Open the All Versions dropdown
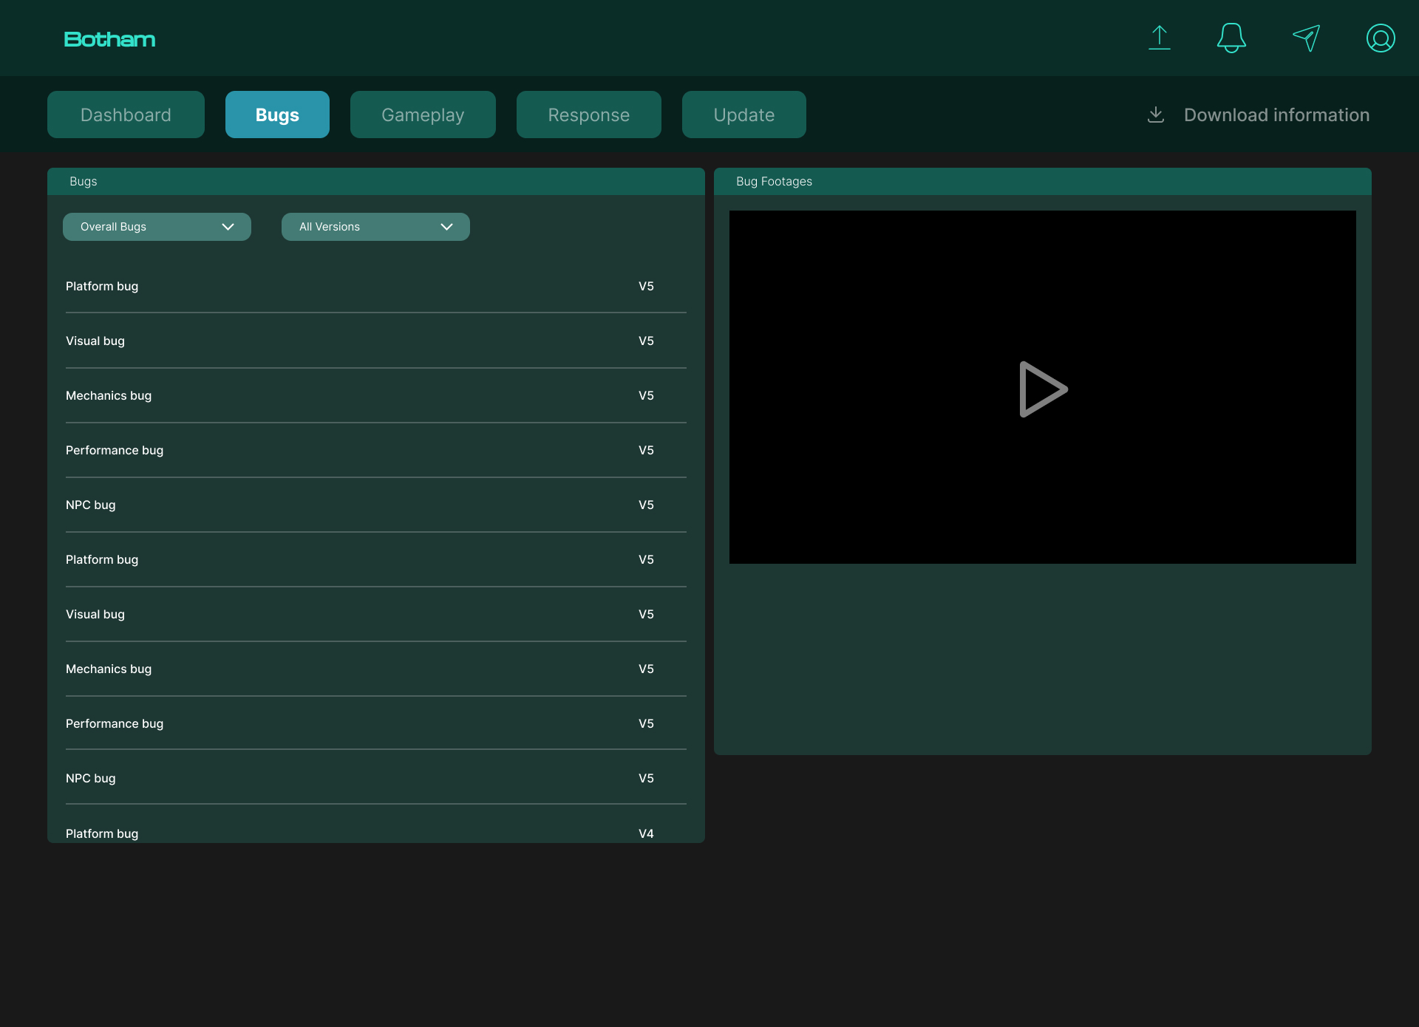 (375, 227)
